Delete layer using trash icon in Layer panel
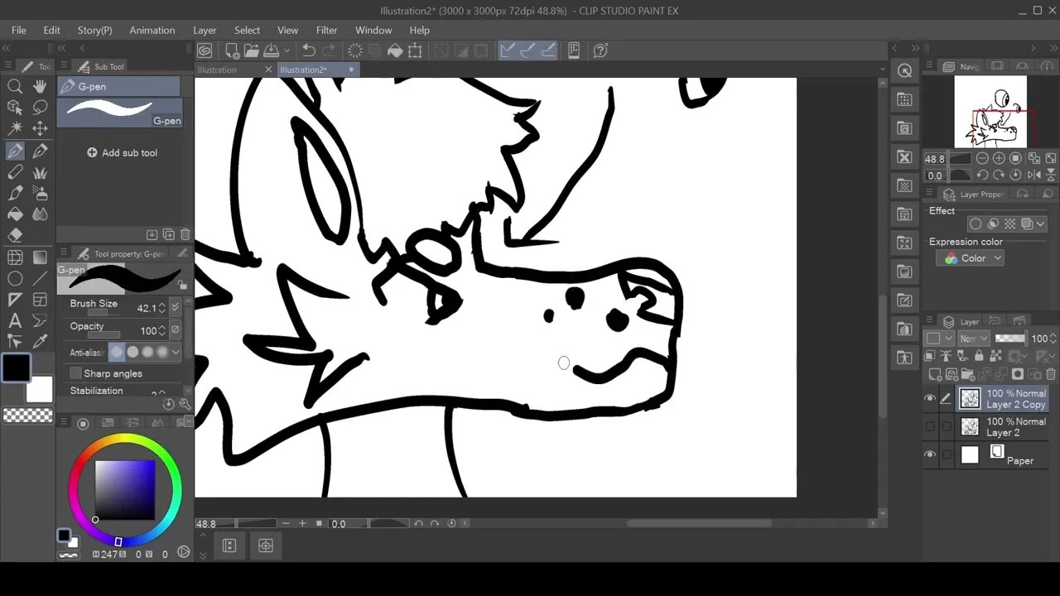Image resolution: width=1060 pixels, height=596 pixels. click(x=1052, y=375)
